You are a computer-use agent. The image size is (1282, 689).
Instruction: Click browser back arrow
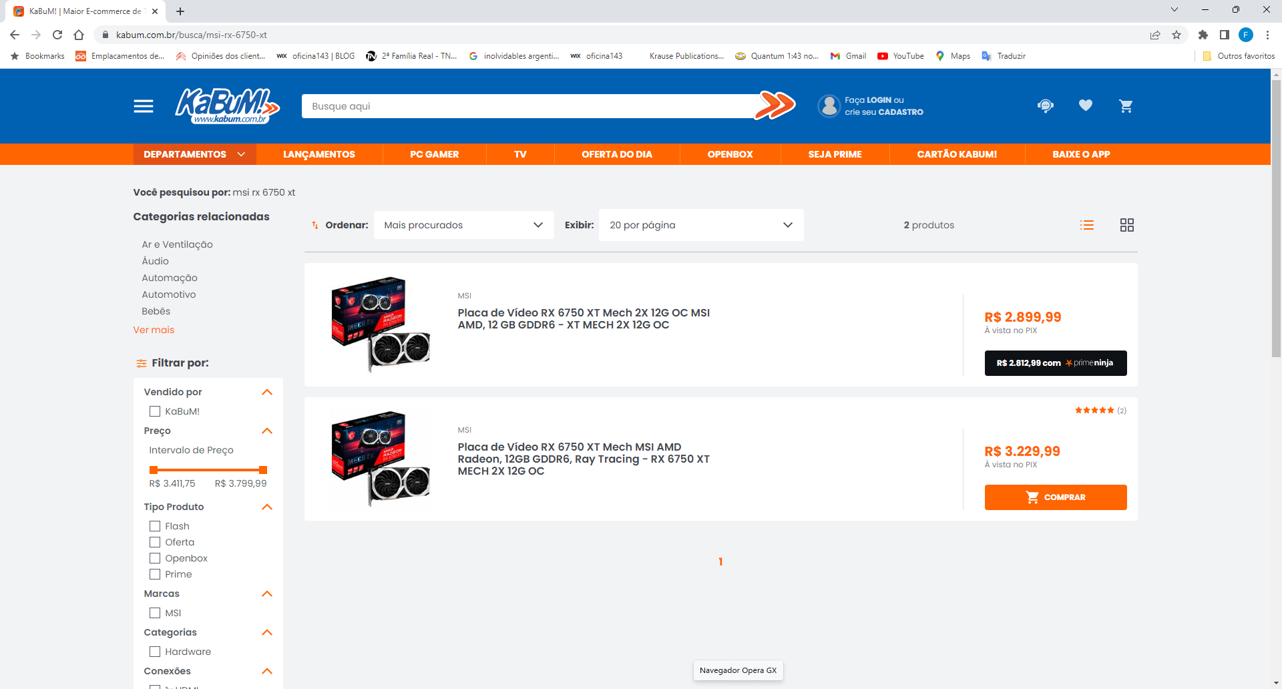(x=15, y=35)
